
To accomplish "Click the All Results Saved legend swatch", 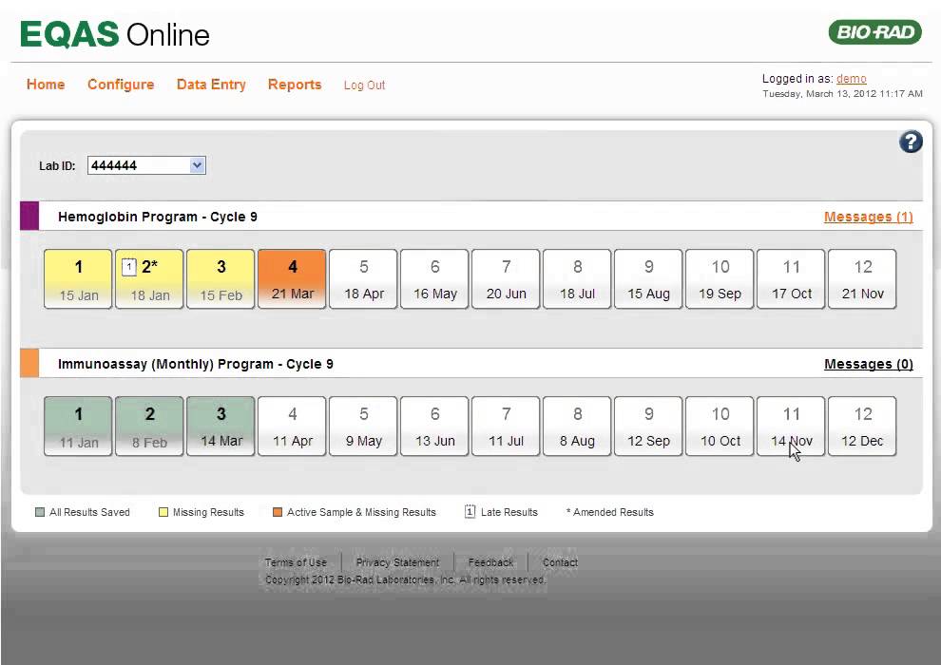I will (40, 512).
